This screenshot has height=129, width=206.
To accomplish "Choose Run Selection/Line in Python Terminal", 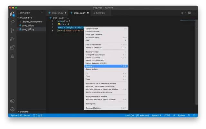I will point(106,99).
